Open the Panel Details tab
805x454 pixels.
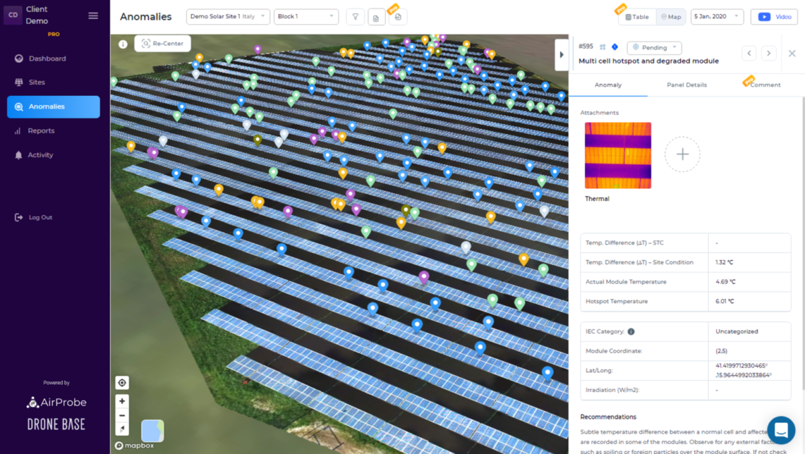coord(686,85)
